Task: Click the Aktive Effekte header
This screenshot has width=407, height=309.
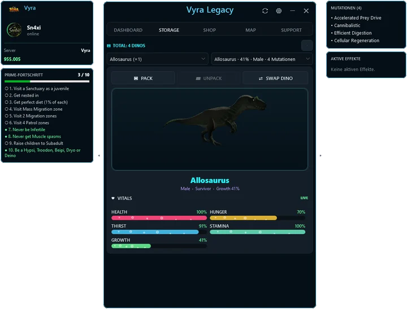Action: tap(345, 59)
